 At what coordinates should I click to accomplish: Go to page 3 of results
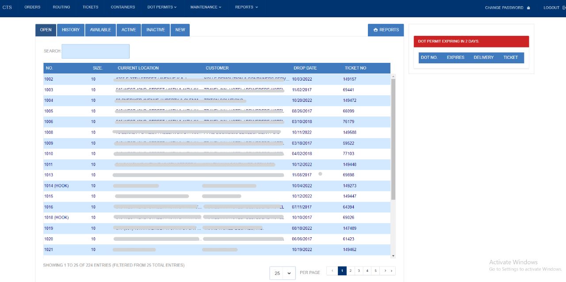pyautogui.click(x=359, y=270)
